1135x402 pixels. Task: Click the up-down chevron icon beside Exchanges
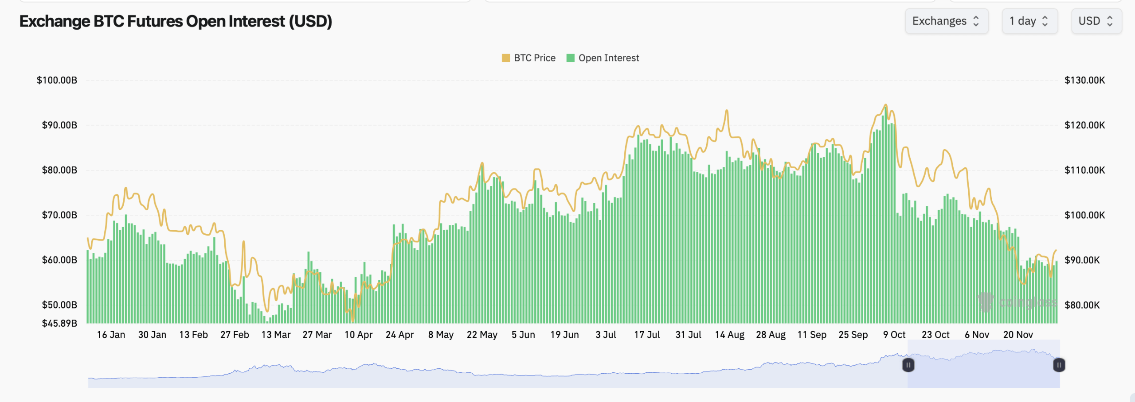[976, 21]
